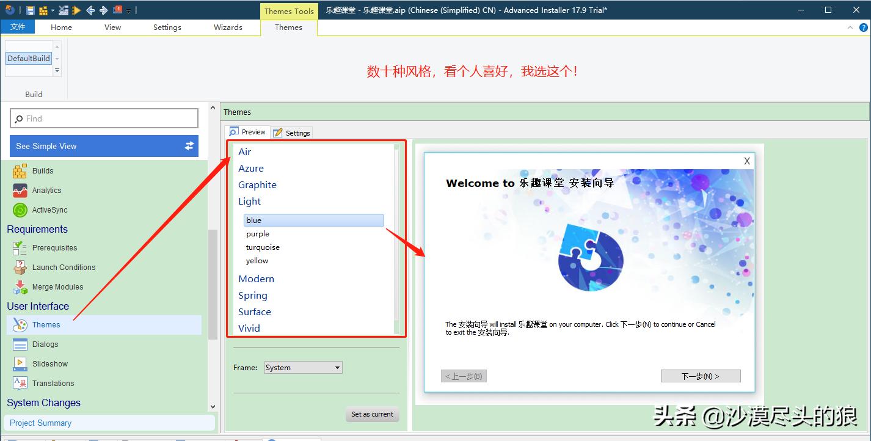Image resolution: width=871 pixels, height=441 pixels.
Task: Switch to the Settings tab in Themes view
Action: [x=291, y=133]
